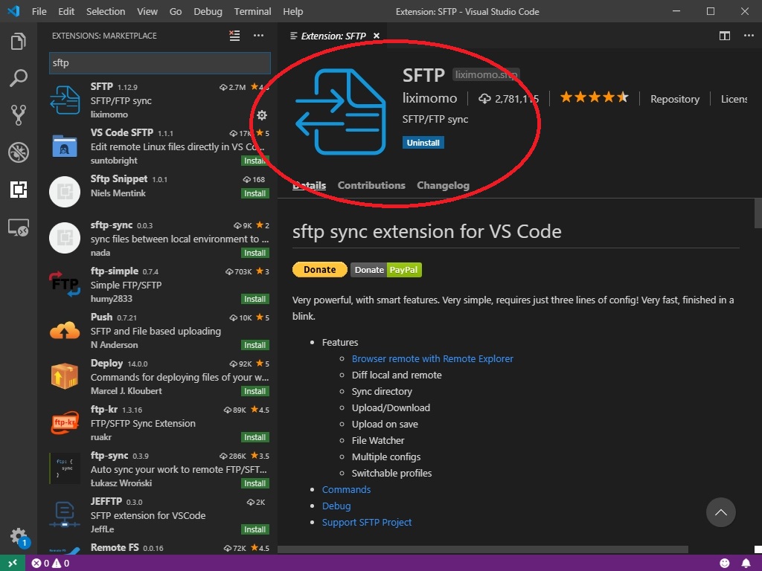Open the Selection menu
The height and width of the screenshot is (571, 762).
coord(106,11)
